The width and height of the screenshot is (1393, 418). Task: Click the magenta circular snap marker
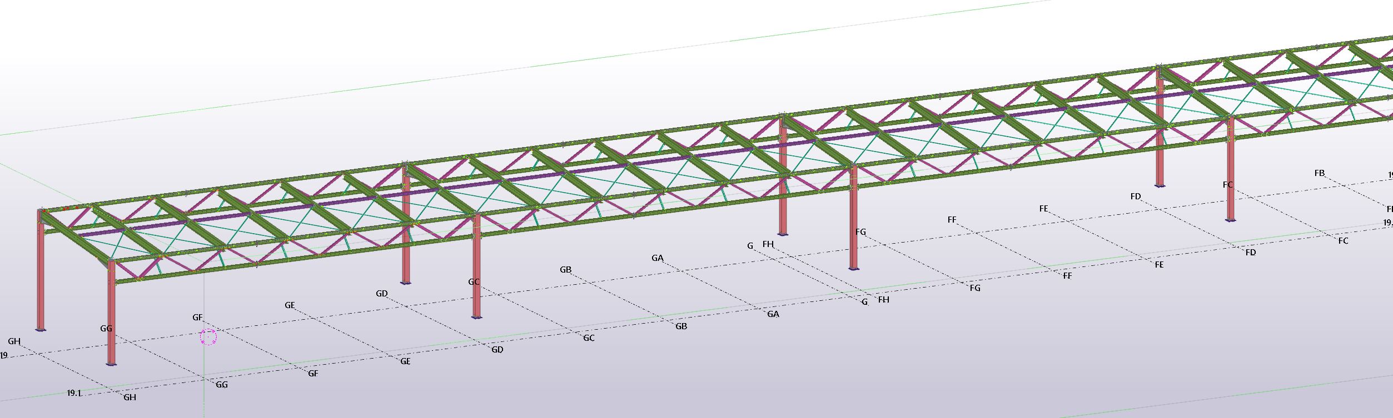[x=208, y=336]
